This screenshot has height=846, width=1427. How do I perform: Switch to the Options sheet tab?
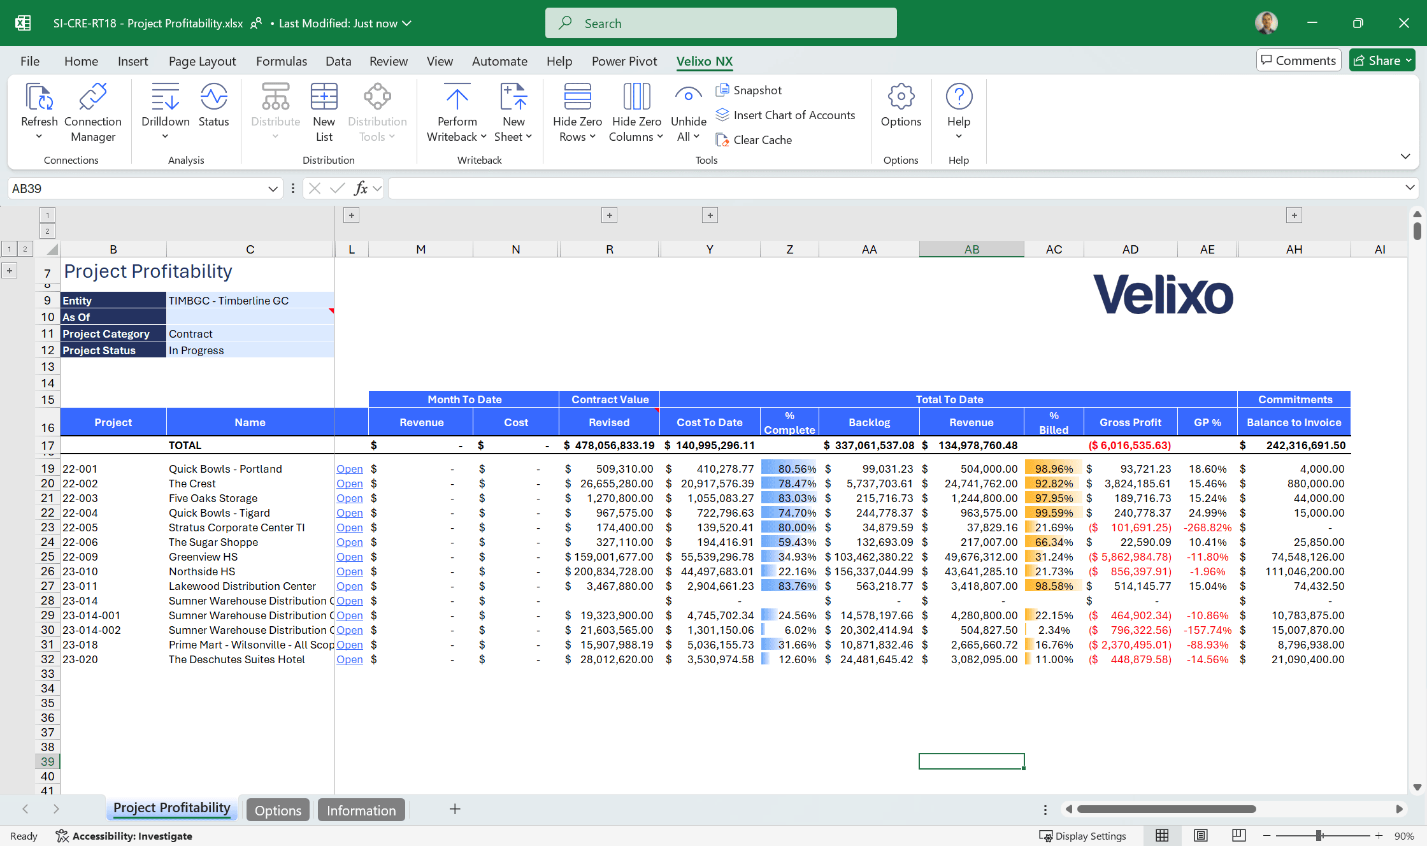pyautogui.click(x=278, y=810)
